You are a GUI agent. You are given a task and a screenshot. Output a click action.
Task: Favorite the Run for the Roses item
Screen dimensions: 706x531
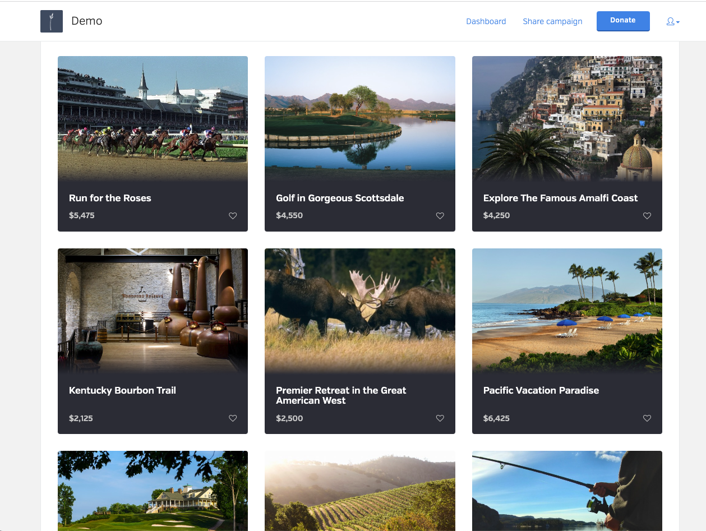coord(233,216)
